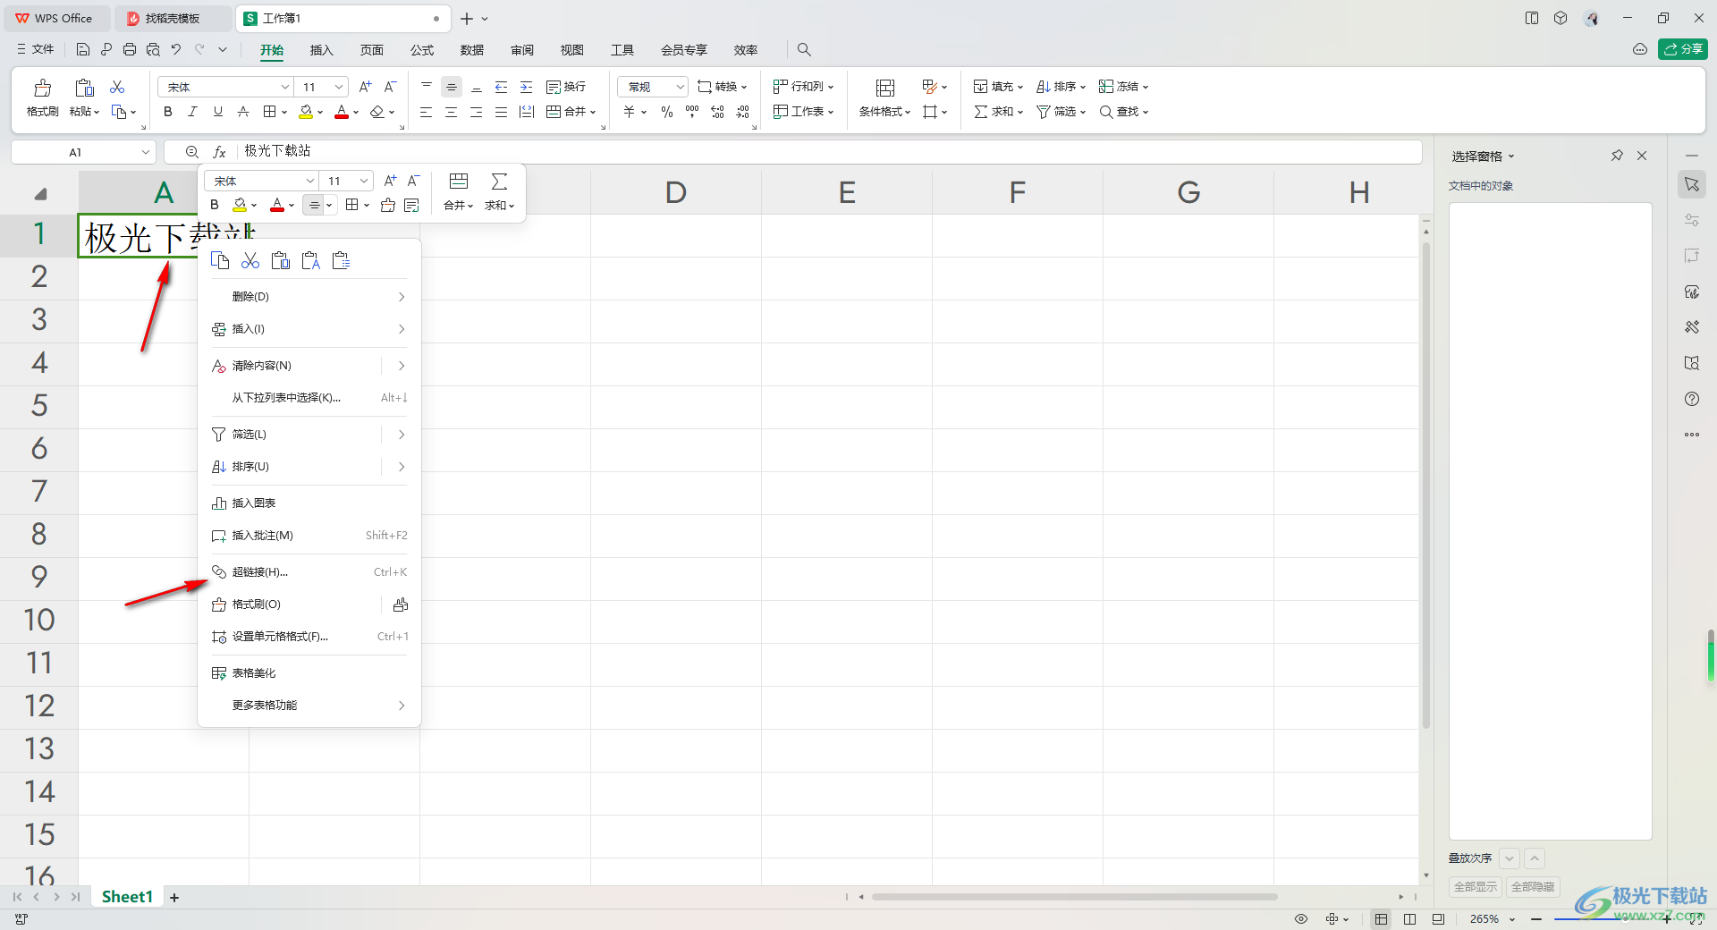Click Paste special icon in context menu
Screen dimensions: 1717x930
tap(342, 260)
